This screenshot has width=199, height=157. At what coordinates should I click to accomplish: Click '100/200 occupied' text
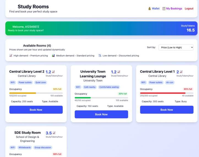click(x=18, y=96)
